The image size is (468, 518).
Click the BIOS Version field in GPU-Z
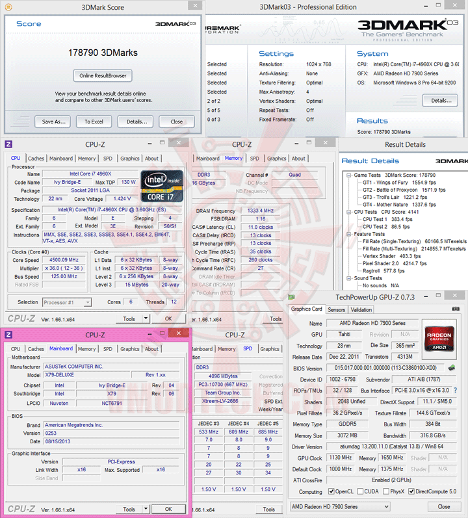click(x=385, y=368)
